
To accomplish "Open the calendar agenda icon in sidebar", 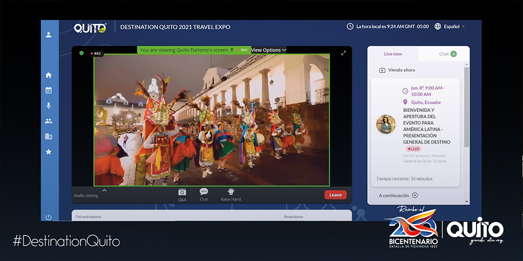I will (49, 90).
